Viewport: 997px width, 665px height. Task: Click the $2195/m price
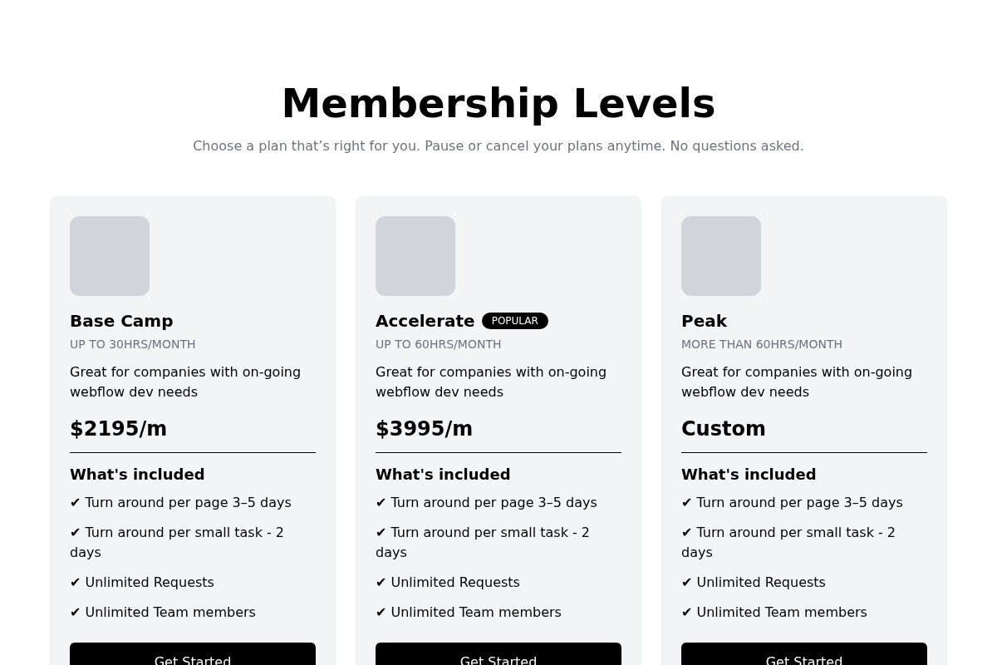tap(118, 429)
